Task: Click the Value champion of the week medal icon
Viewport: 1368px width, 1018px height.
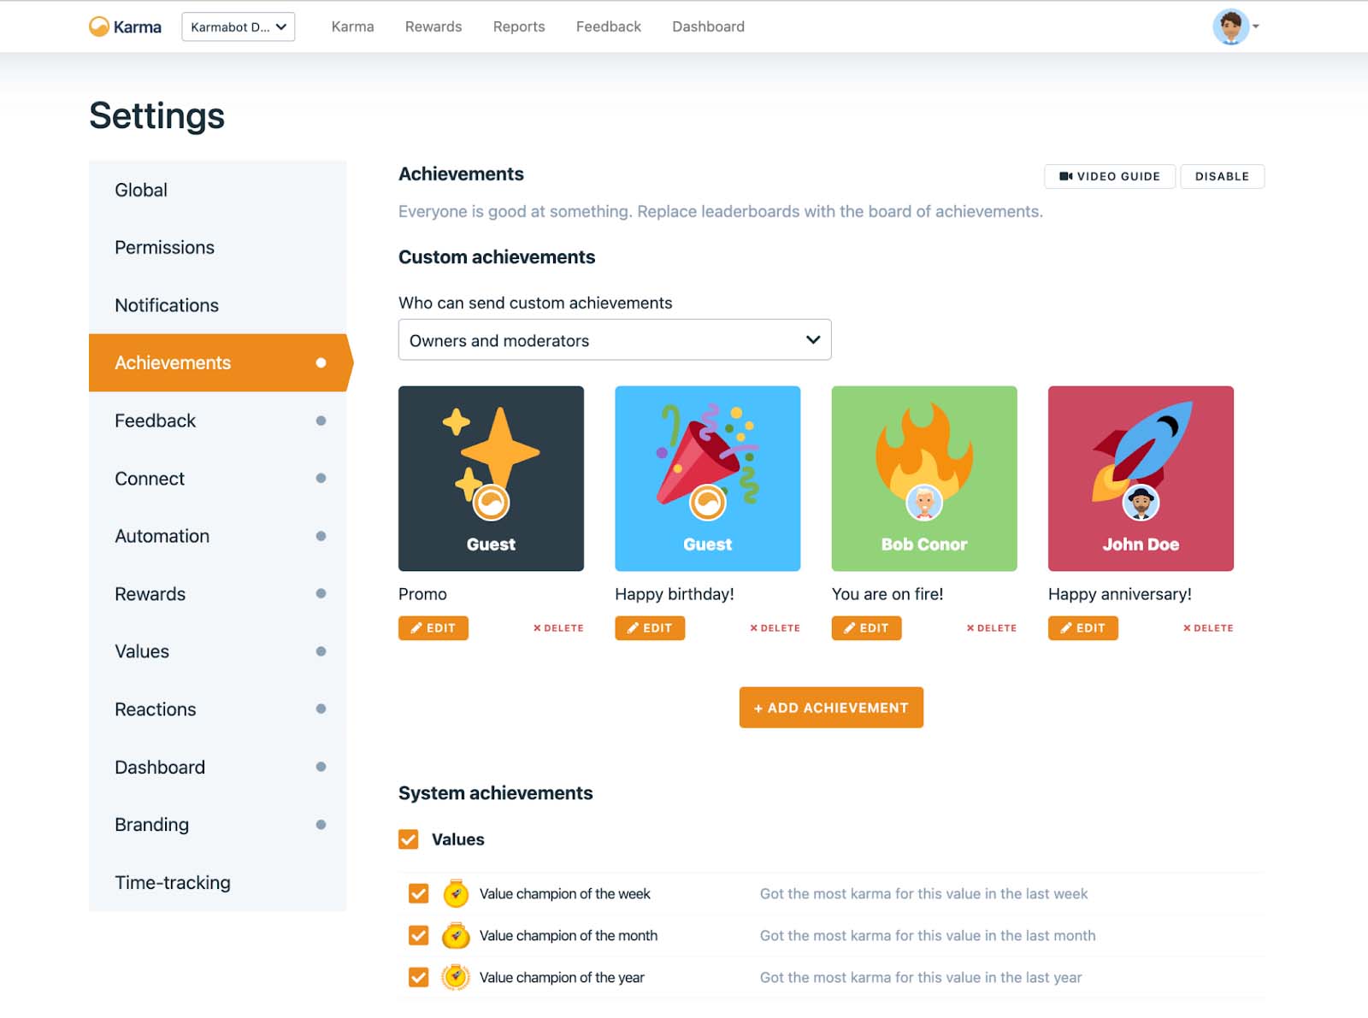Action: [456, 894]
